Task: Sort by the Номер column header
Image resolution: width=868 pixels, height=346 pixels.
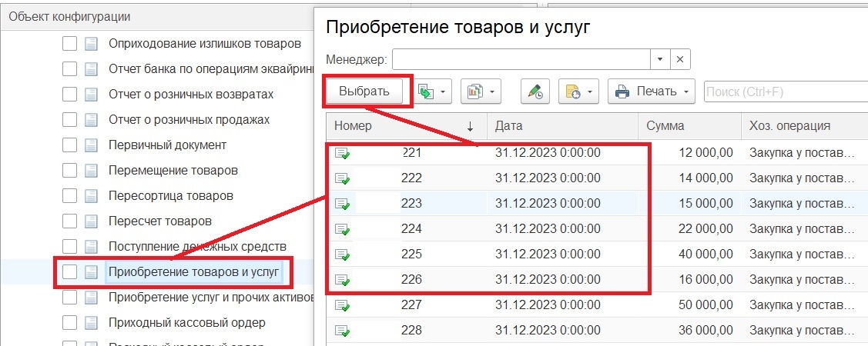Action: coord(400,126)
